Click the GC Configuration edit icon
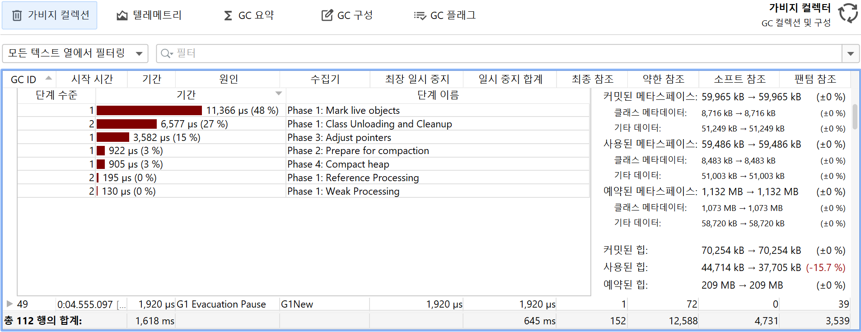 point(327,16)
